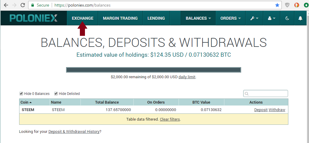
Task: Click the 0.00000000 on orders value
Action: click(x=165, y=110)
